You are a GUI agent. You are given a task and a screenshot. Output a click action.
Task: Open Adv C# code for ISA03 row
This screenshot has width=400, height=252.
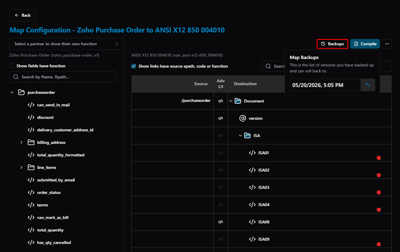(x=221, y=187)
